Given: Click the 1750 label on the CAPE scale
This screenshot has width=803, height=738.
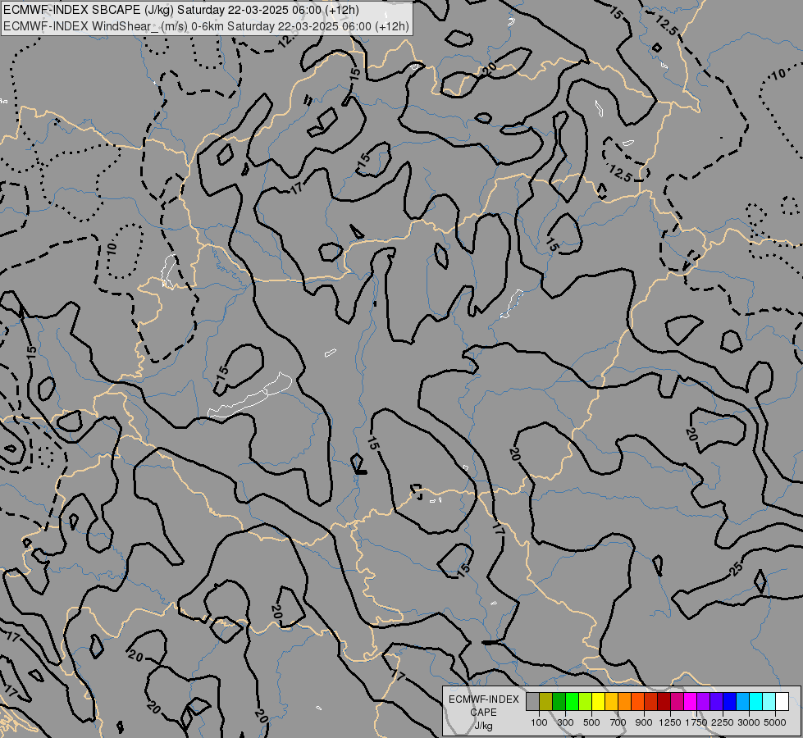Looking at the screenshot, I should coord(696,722).
